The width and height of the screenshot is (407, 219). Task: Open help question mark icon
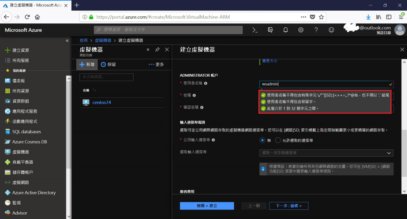[x=316, y=30]
